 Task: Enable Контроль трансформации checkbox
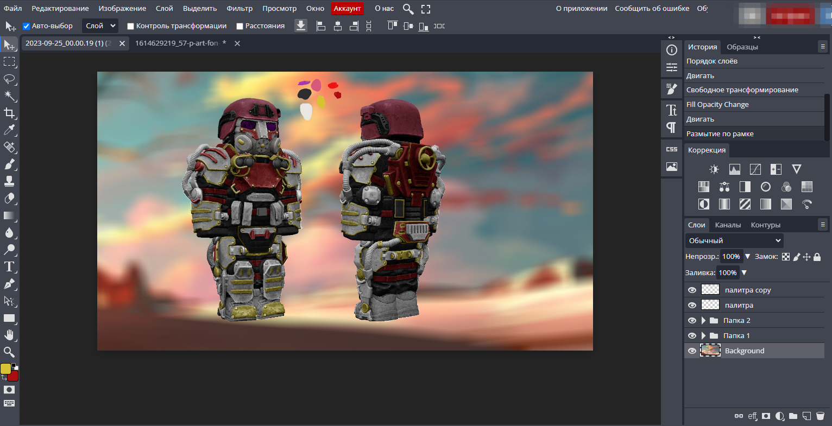[x=130, y=26]
